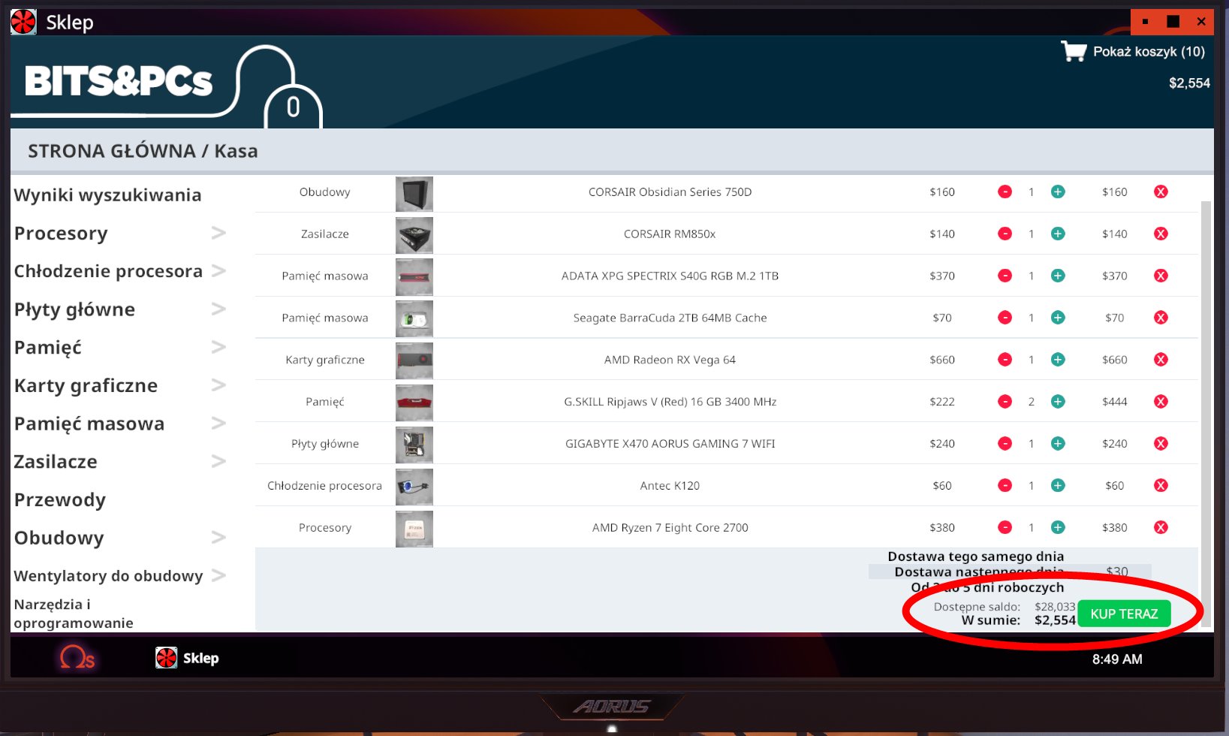Increase quantity of GIGABYTE X470 AORUS motherboard
The image size is (1229, 736).
[1058, 444]
